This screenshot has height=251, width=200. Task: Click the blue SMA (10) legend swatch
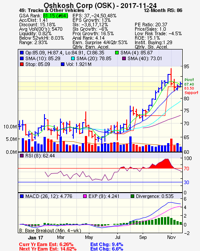click(x=22, y=58)
